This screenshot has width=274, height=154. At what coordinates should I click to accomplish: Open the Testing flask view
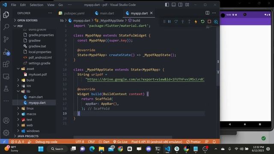[x=6, y=89]
